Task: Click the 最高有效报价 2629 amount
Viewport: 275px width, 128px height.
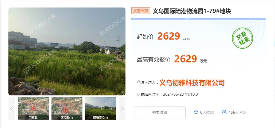Action: click(x=186, y=59)
